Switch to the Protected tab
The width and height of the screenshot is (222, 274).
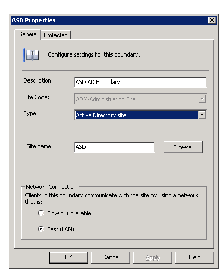tap(55, 35)
